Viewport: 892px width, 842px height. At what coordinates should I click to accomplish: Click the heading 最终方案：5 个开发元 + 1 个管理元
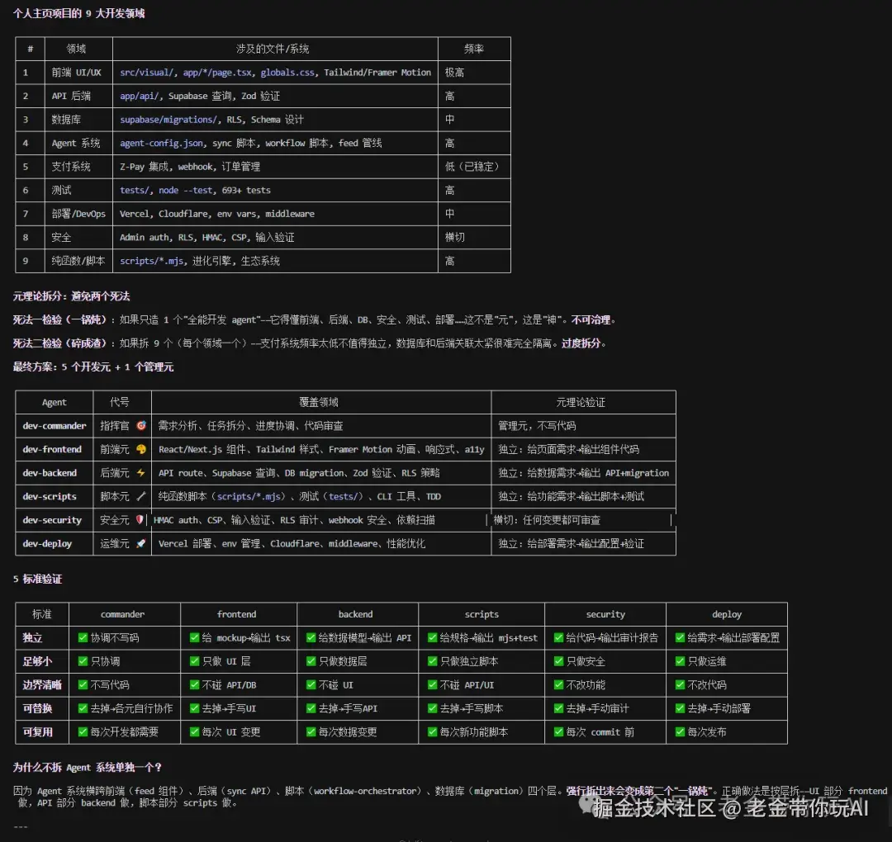(93, 367)
